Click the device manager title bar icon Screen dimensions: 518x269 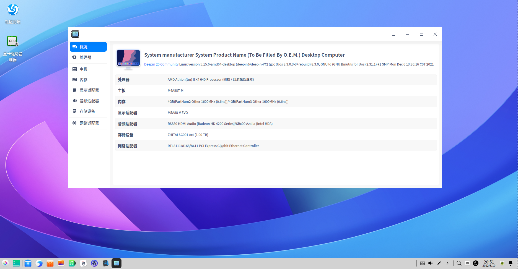coord(75,34)
